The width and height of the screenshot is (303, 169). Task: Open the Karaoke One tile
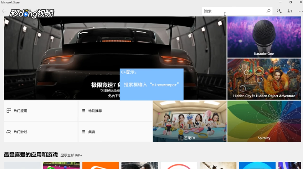[264, 37]
